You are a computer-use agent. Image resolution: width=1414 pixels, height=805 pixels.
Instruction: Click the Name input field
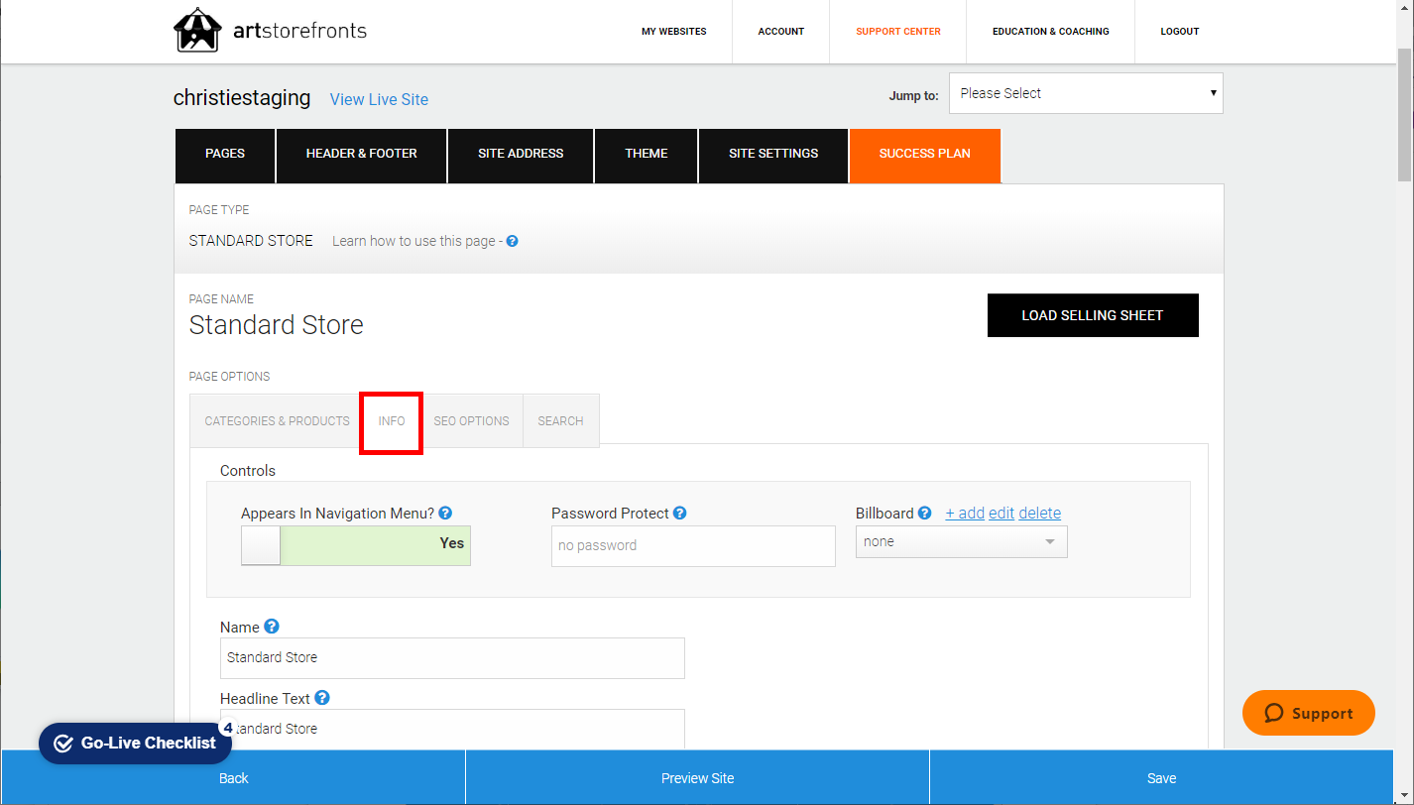click(452, 658)
